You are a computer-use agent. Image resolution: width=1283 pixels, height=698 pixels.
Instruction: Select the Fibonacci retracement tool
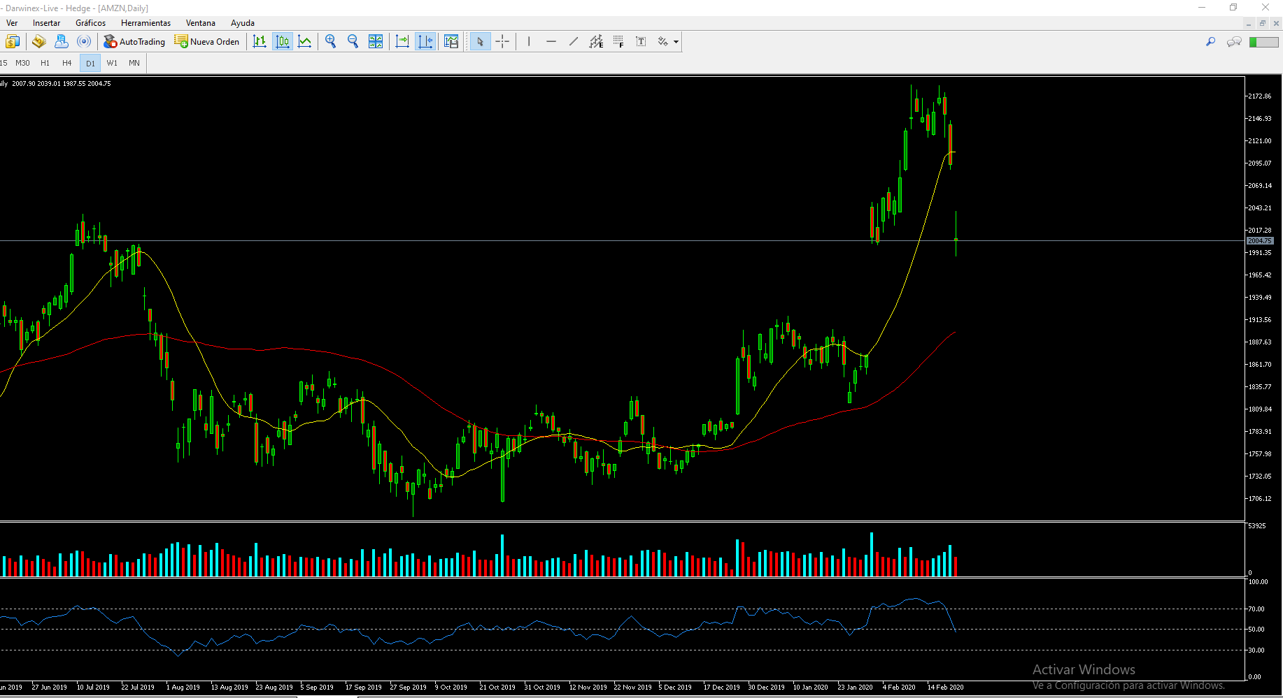tap(618, 42)
